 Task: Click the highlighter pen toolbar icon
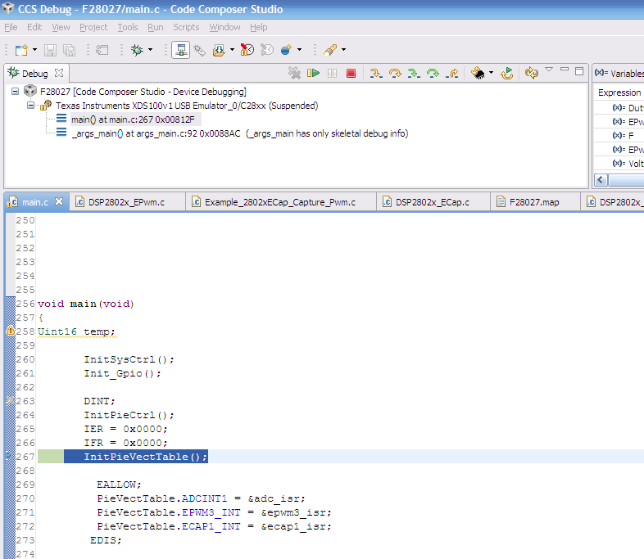(329, 50)
